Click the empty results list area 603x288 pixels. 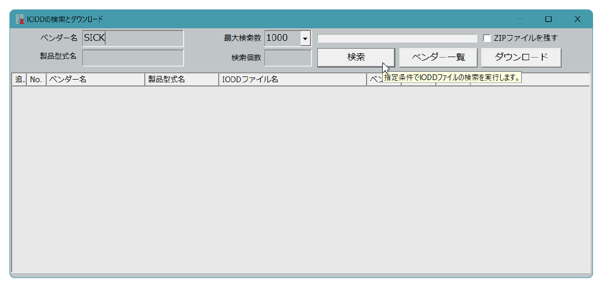pyautogui.click(x=300, y=178)
